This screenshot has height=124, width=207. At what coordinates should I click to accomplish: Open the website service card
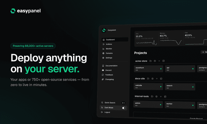click(x=148, y=86)
